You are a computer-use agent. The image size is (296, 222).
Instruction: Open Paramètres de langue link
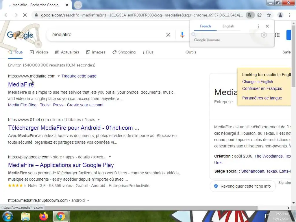[262, 98]
